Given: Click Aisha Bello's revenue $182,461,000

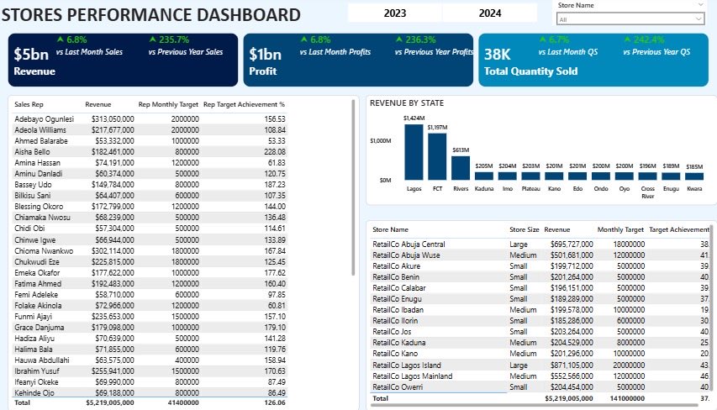Looking at the screenshot, I should pos(114,152).
